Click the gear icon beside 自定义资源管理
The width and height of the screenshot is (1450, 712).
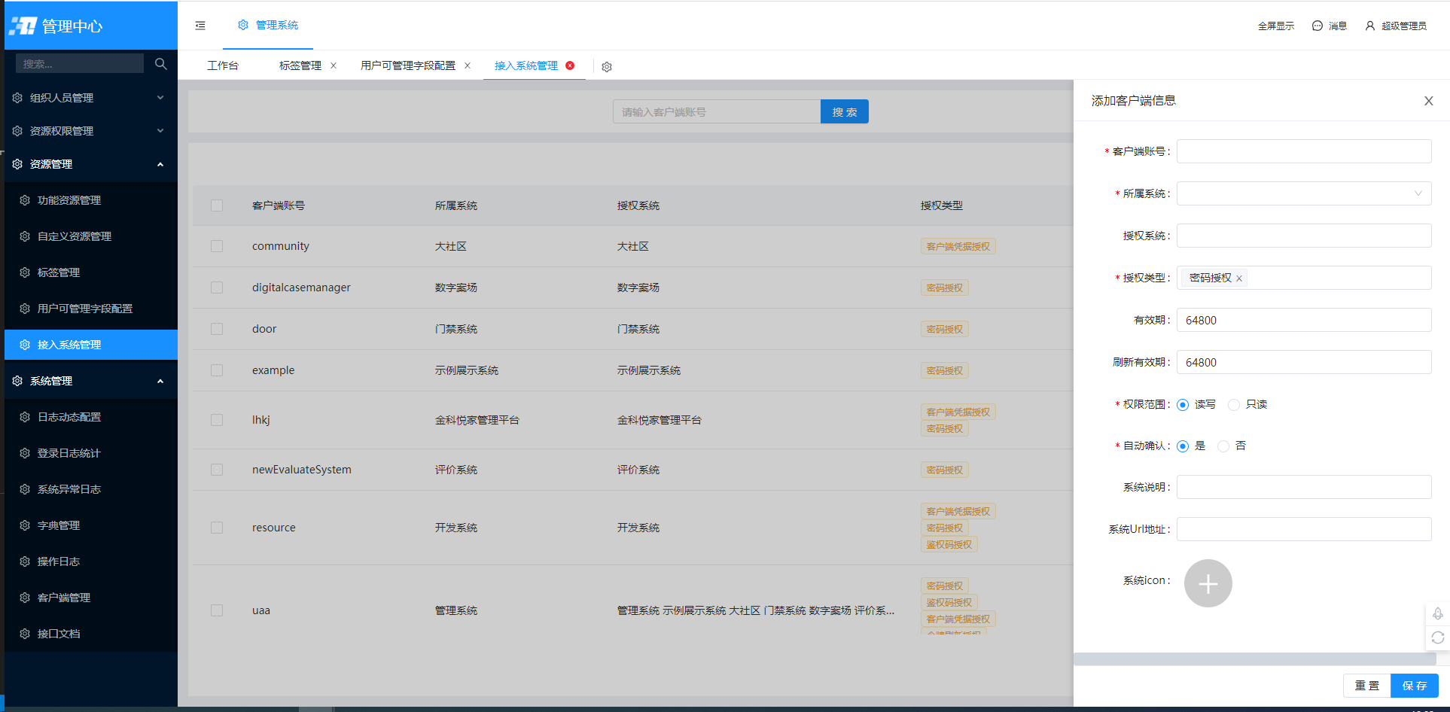point(25,236)
